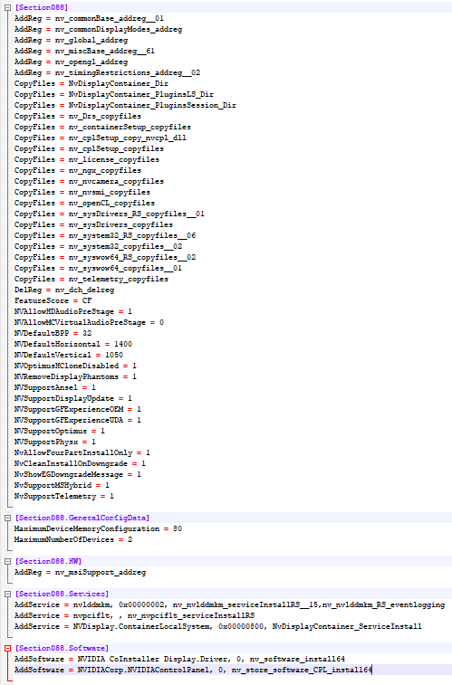Image resolution: width=452 pixels, height=685 pixels.
Task: Click line CopyFiles = NvDisplayContainer_PluginsSession_Dir
Action: (x=126, y=105)
